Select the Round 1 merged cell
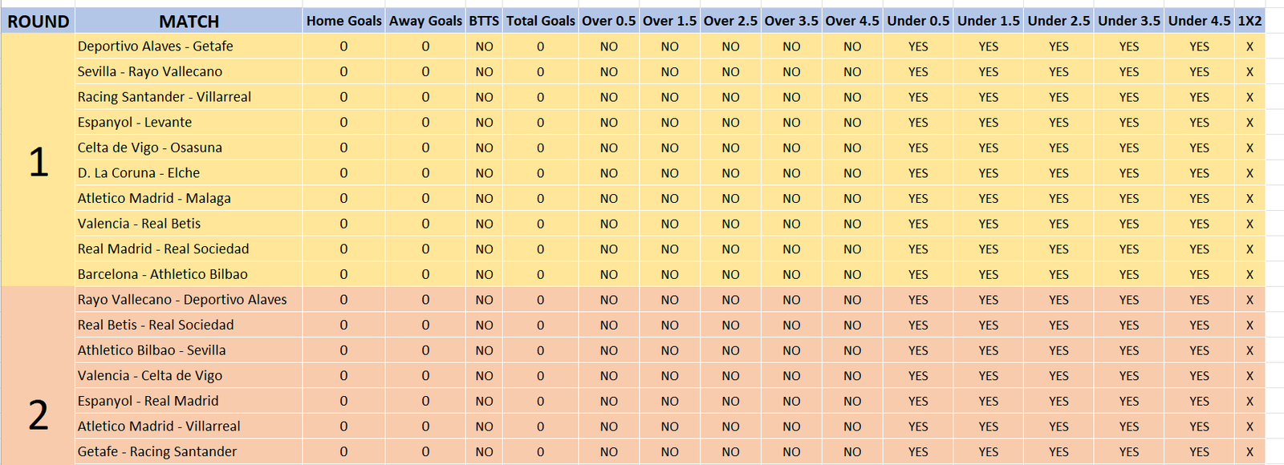Screen dimensions: 1284x465 (38, 160)
